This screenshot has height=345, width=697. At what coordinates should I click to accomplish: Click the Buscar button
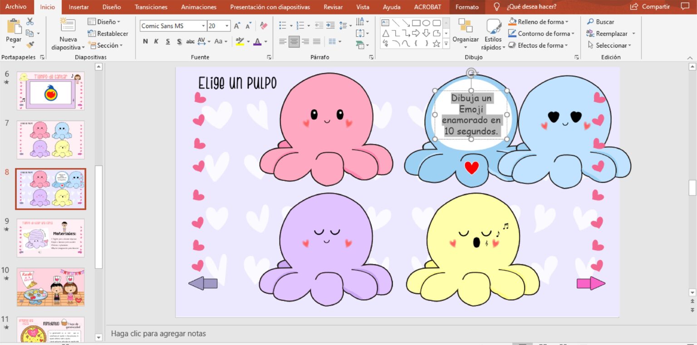click(x=600, y=22)
